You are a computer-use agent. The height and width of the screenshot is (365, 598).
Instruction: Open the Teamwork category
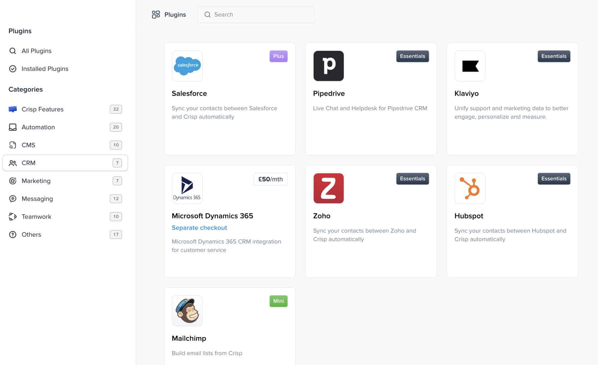point(36,217)
